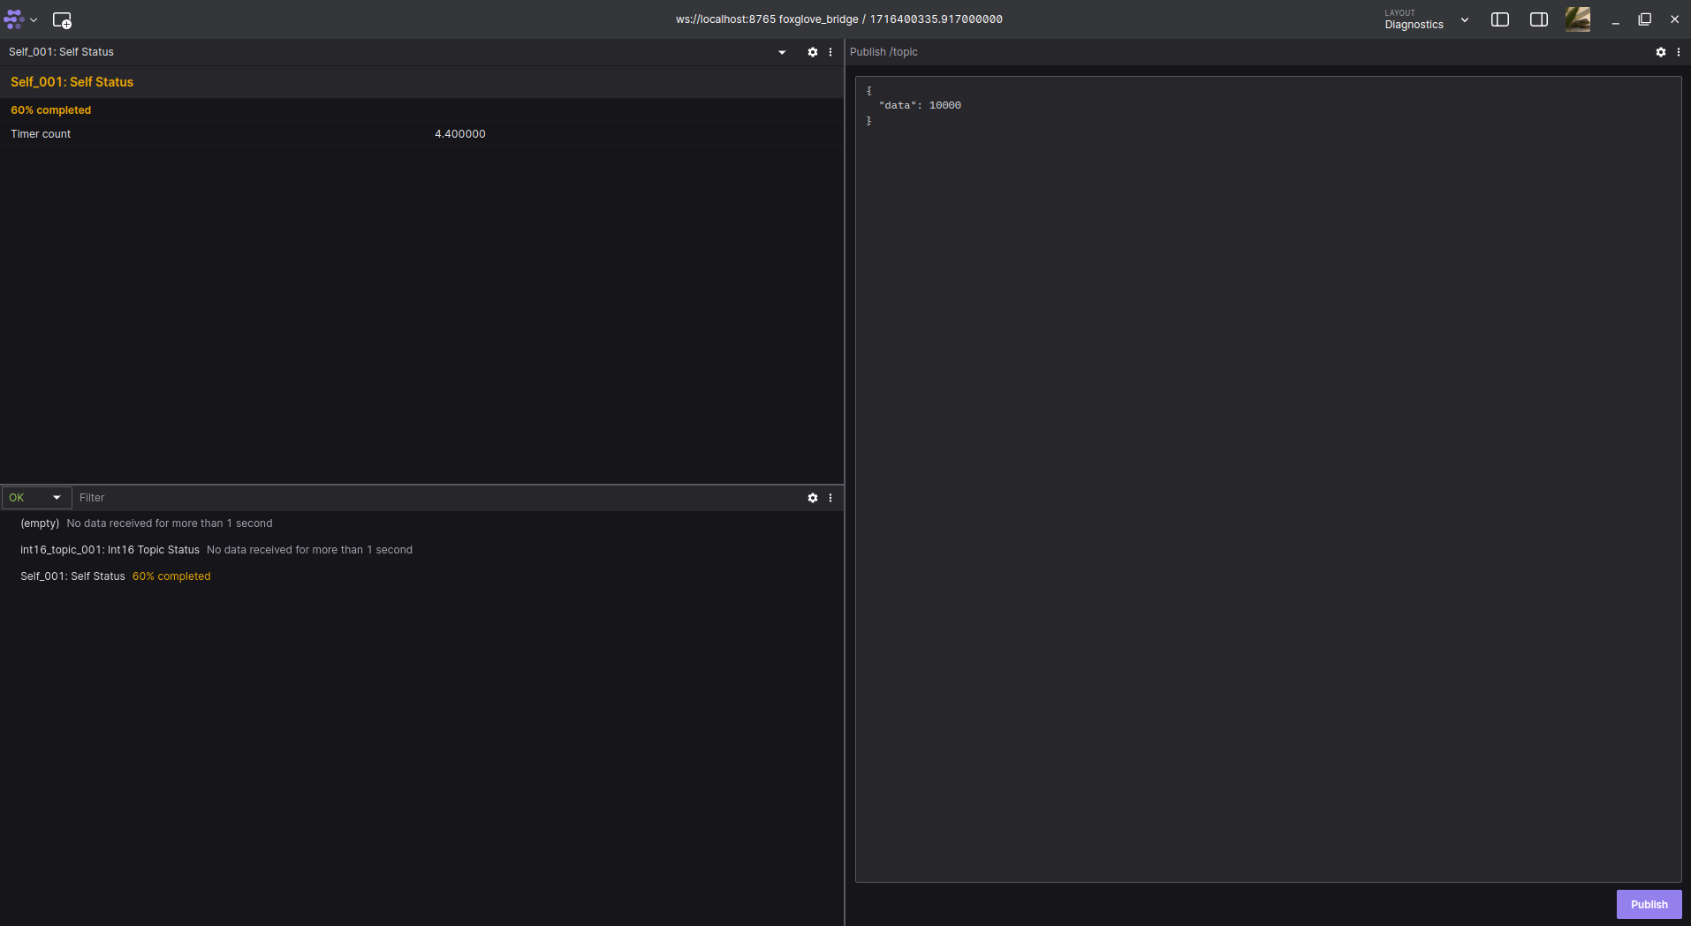Viewport: 1691px width, 926px height.
Task: Open diagnostics summary panel more options
Action: [830, 498]
